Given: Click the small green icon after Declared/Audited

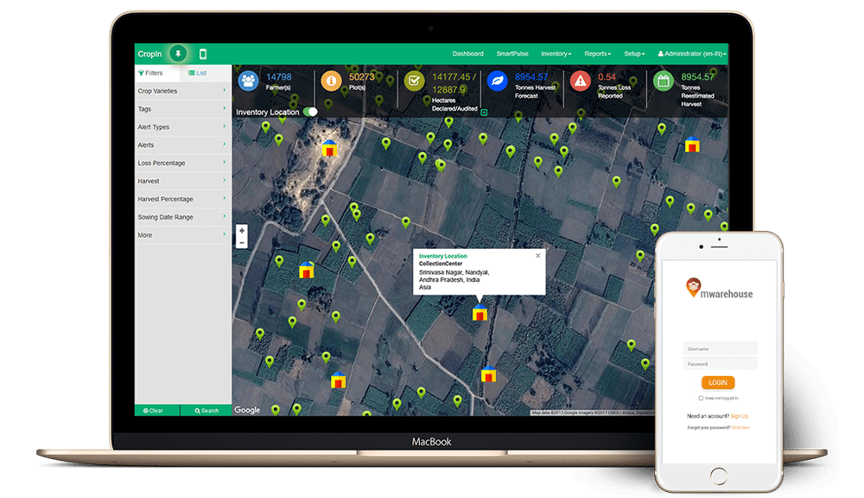Looking at the screenshot, I should coord(484,112).
